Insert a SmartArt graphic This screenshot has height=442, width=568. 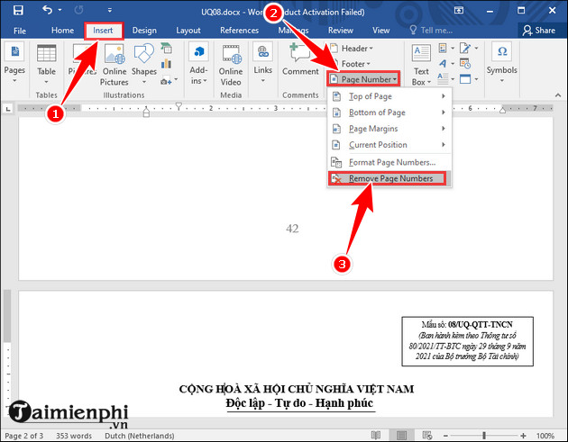166,48
